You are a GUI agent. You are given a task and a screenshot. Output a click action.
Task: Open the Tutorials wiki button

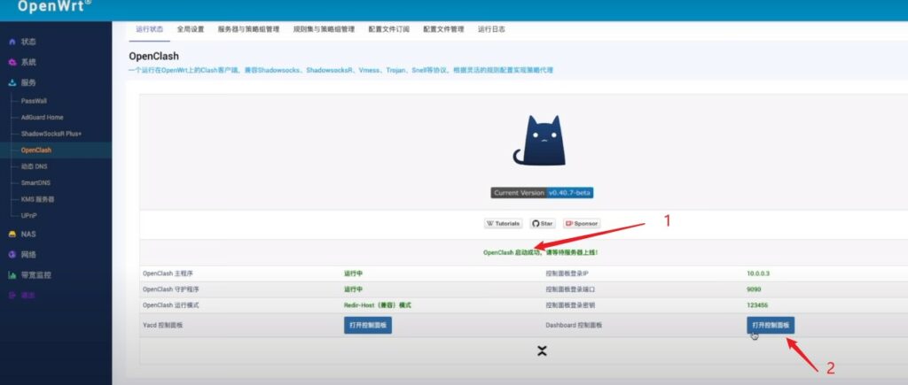tap(504, 224)
